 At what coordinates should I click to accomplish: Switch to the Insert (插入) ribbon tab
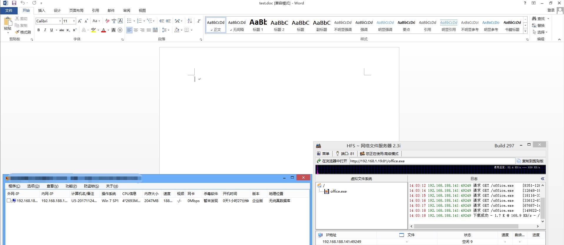point(41,10)
